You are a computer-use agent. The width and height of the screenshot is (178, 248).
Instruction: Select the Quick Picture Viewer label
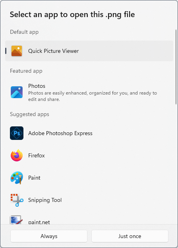tap(53, 51)
